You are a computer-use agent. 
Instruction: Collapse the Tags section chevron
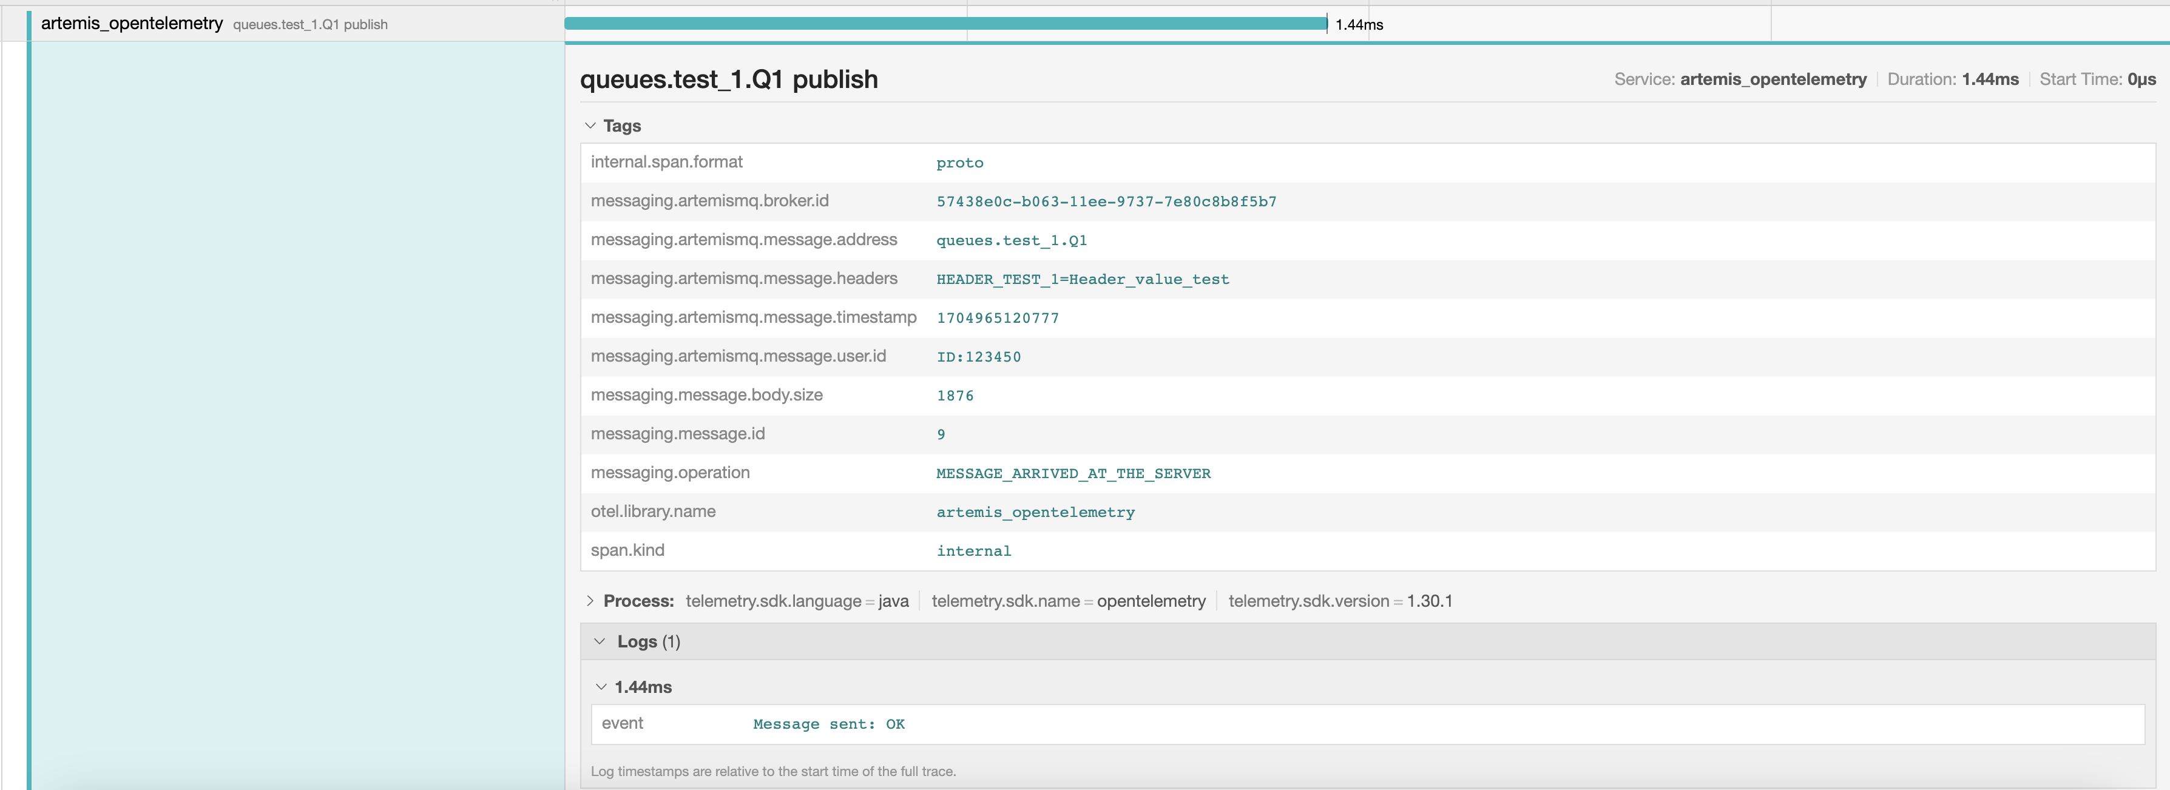coord(590,126)
